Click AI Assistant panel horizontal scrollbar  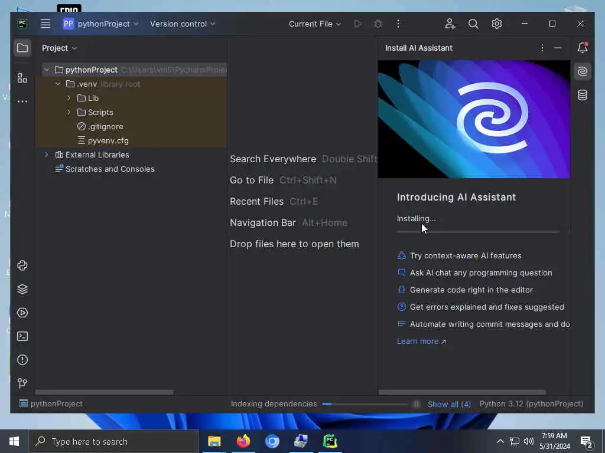[x=462, y=392]
